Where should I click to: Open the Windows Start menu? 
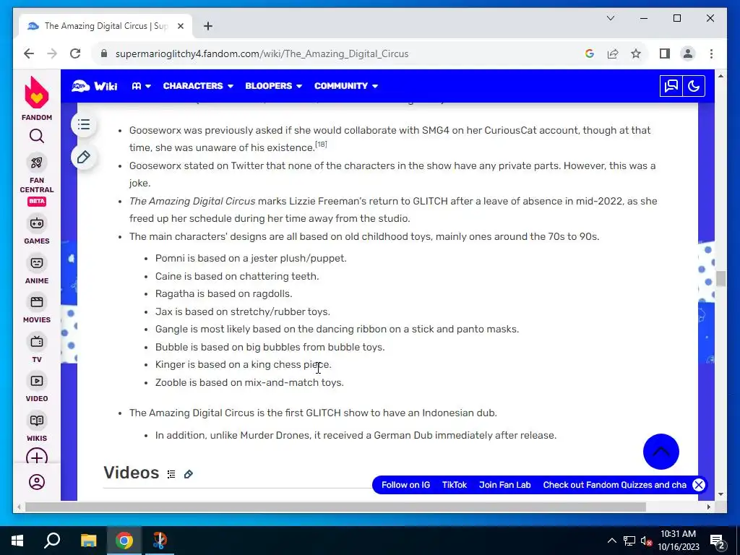[17, 541]
